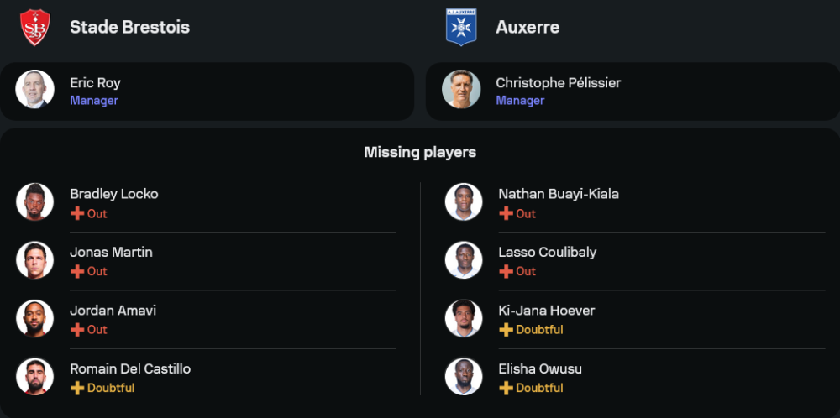Click the Eric Roy name link
The height and width of the screenshot is (418, 840).
pos(95,83)
